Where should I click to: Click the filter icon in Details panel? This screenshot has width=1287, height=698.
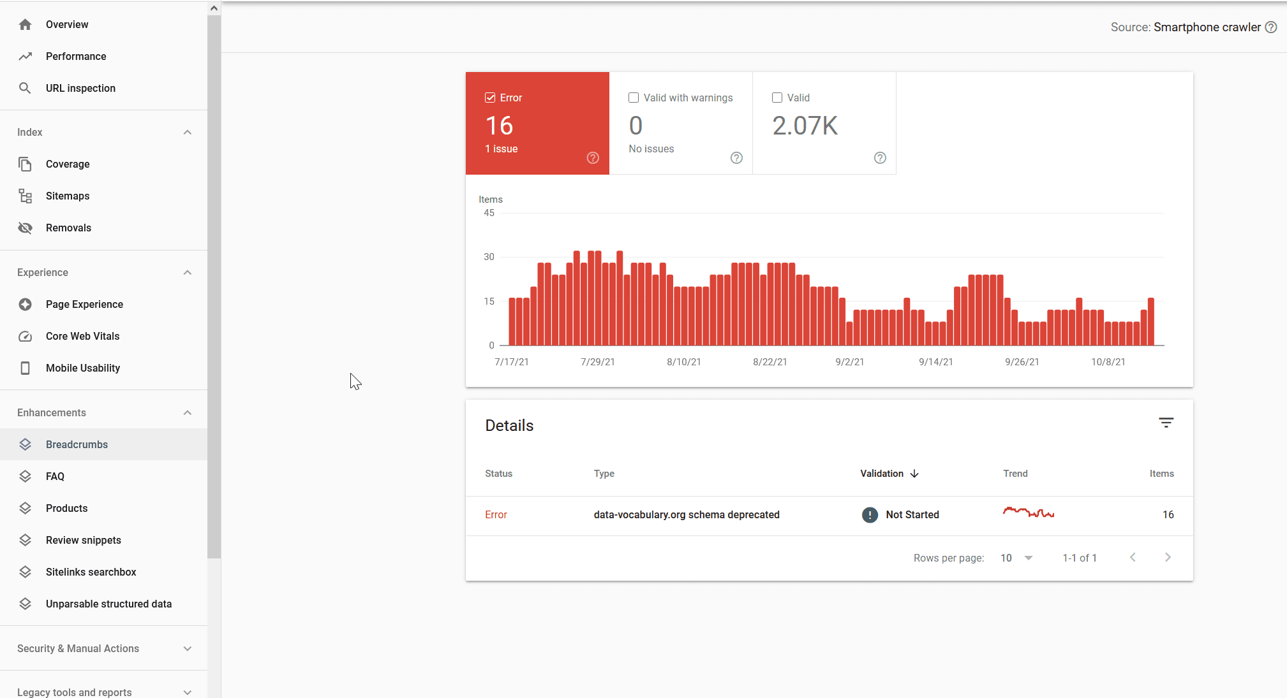click(x=1166, y=423)
